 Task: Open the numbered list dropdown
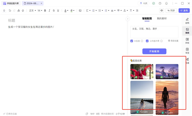point(107,11)
